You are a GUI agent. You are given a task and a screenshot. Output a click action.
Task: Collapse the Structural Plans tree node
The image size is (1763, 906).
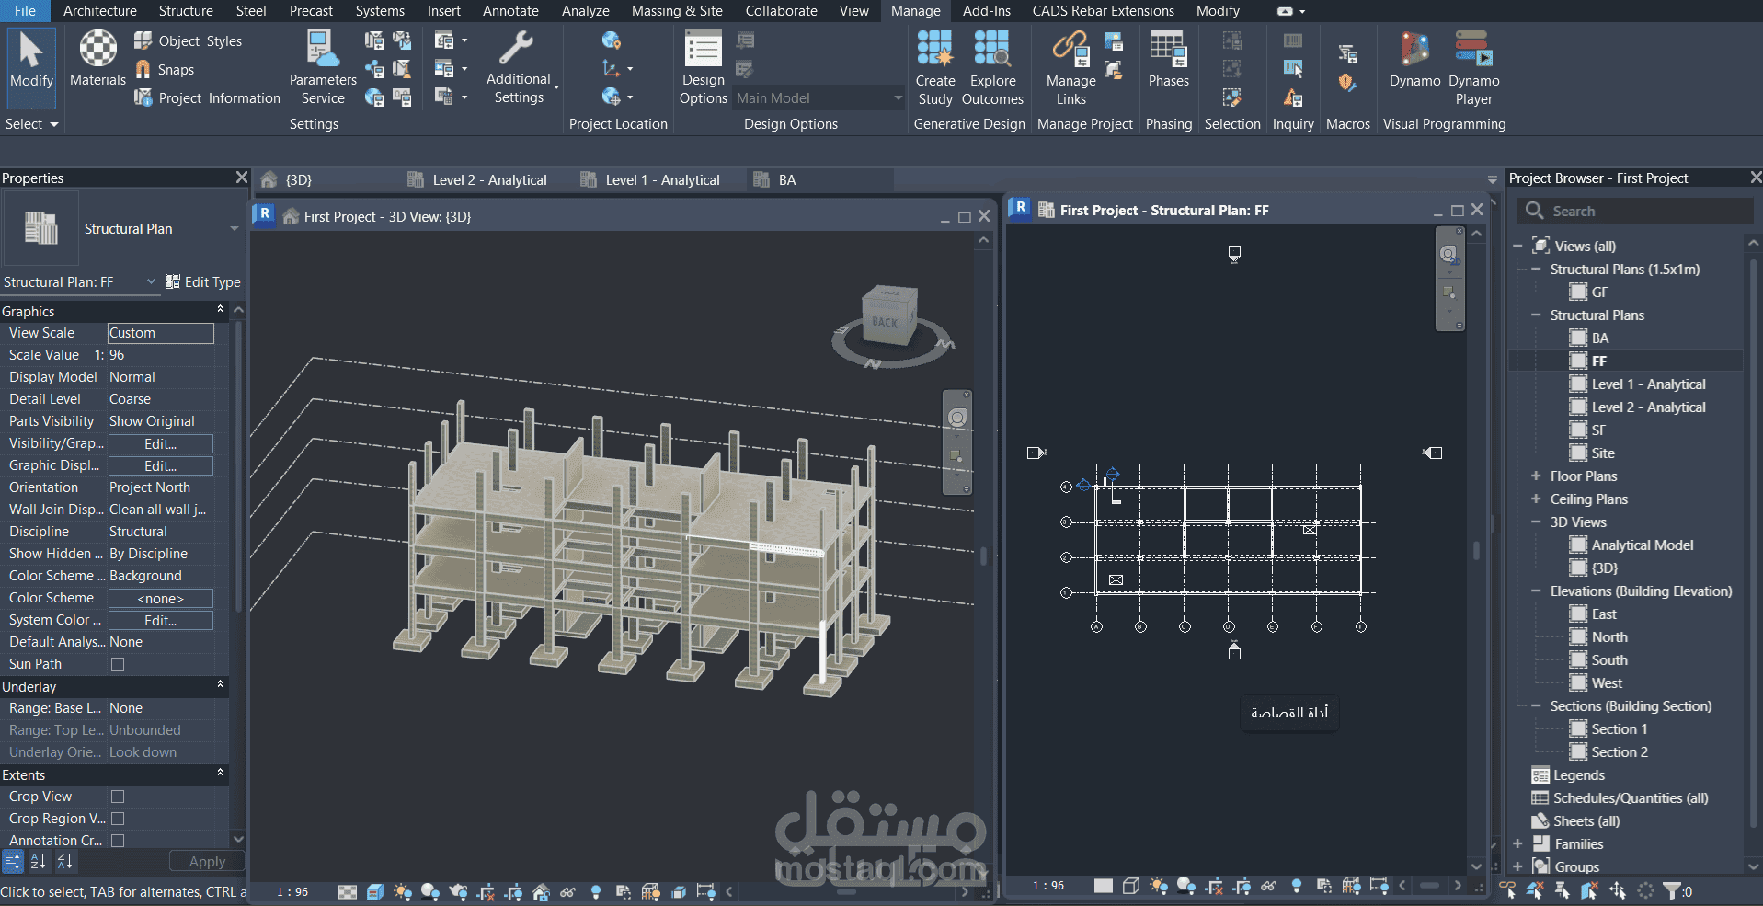tap(1536, 315)
